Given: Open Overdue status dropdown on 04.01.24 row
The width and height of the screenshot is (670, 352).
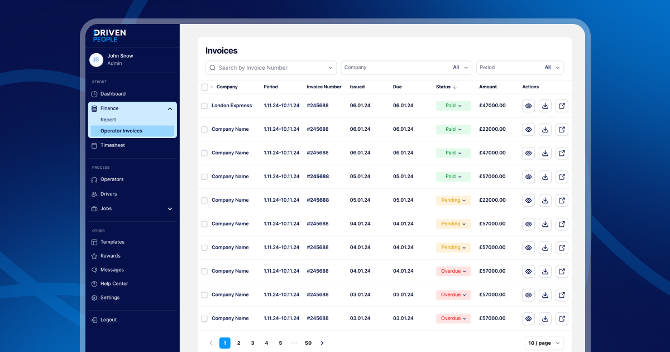Looking at the screenshot, I should coord(453,271).
